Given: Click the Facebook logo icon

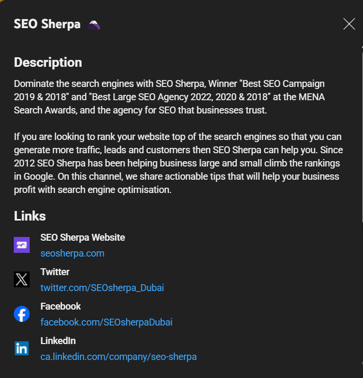Looking at the screenshot, I should pyautogui.click(x=22, y=314).
